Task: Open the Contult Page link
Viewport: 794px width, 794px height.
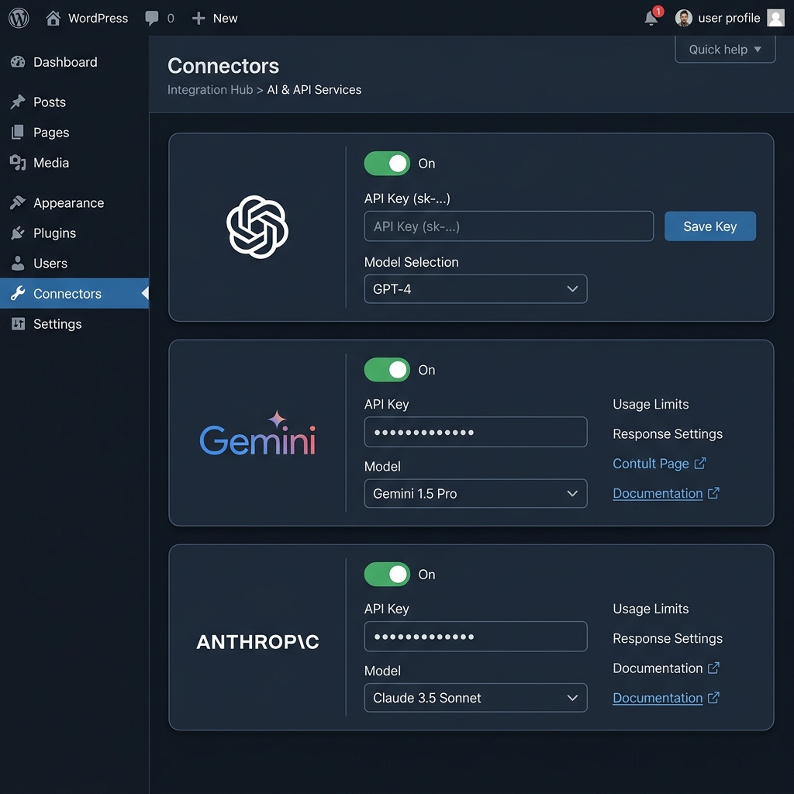Action: point(651,464)
